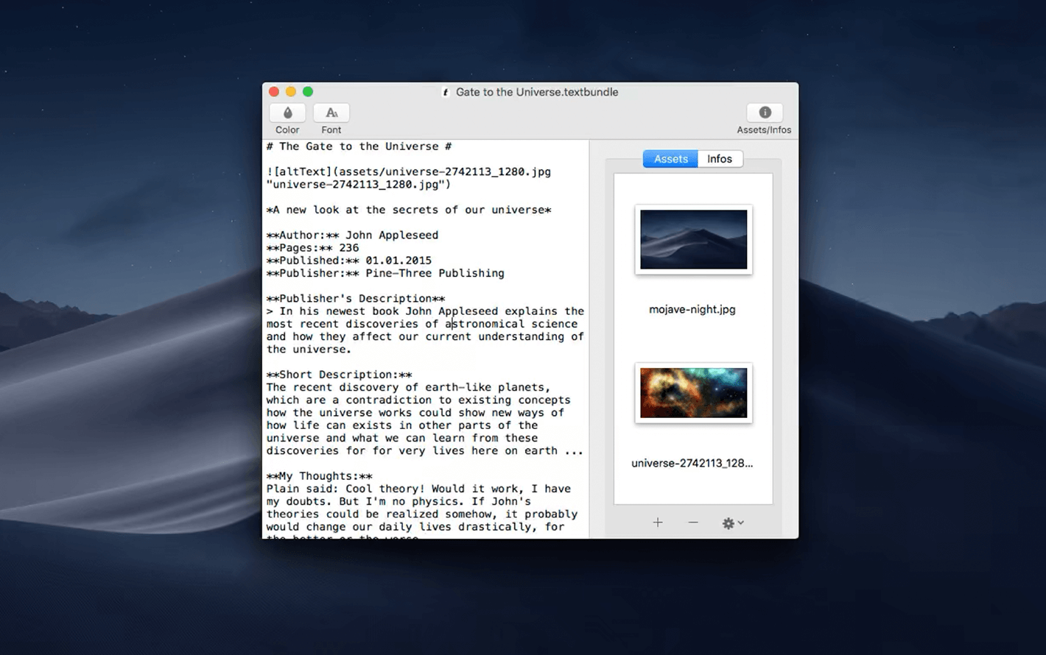This screenshot has height=655, width=1046.
Task: Close the textbundle window with red button
Action: coord(274,92)
